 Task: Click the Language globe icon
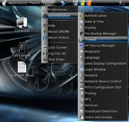pos(81,58)
